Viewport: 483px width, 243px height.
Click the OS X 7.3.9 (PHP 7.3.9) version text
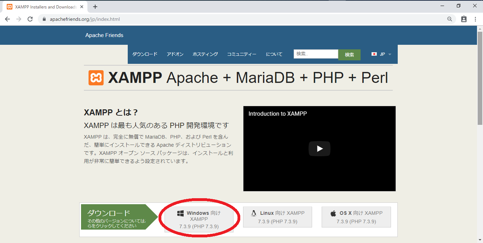tap(356, 221)
